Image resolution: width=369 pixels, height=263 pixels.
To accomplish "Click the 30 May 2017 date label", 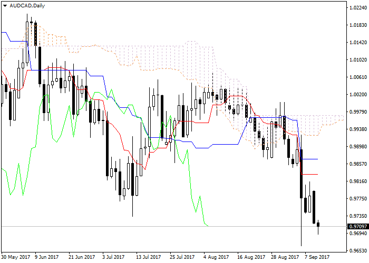I will pyautogui.click(x=16, y=257).
